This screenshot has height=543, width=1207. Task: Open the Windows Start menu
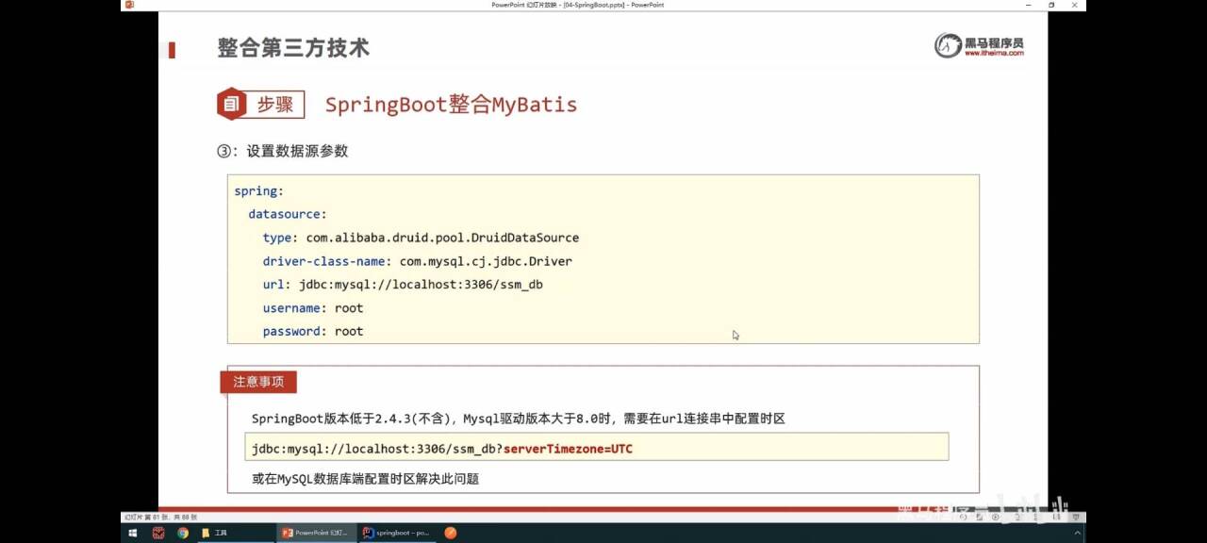click(132, 533)
